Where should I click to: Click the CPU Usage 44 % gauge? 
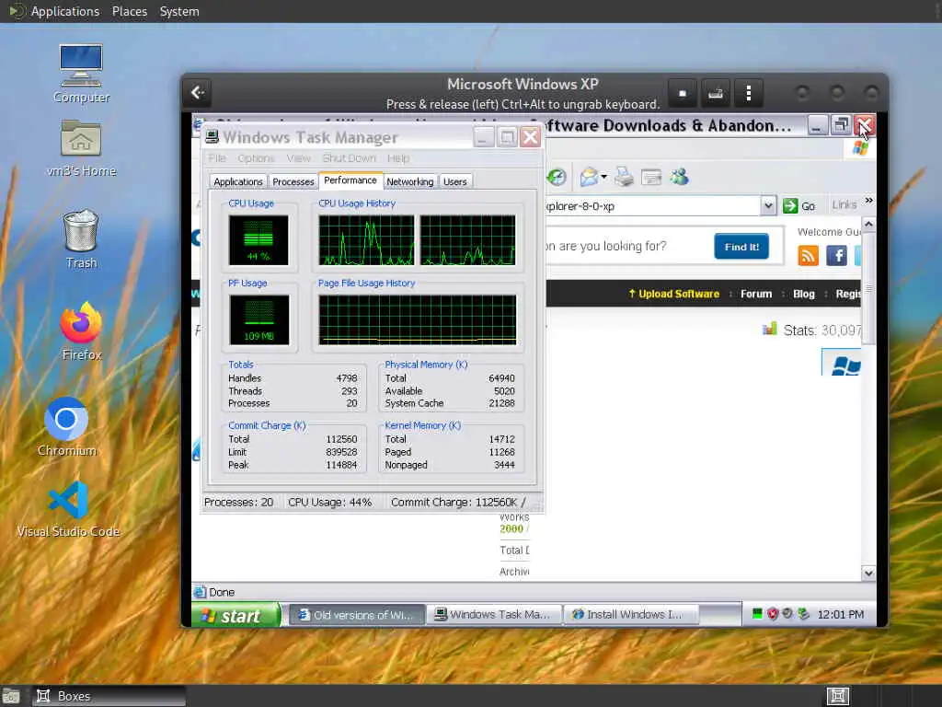(258, 240)
